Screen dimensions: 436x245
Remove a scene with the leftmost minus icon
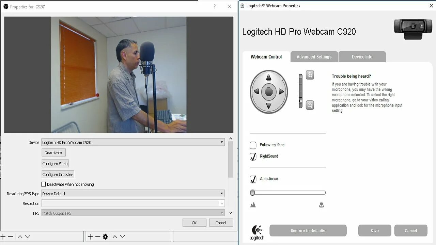tap(11, 236)
